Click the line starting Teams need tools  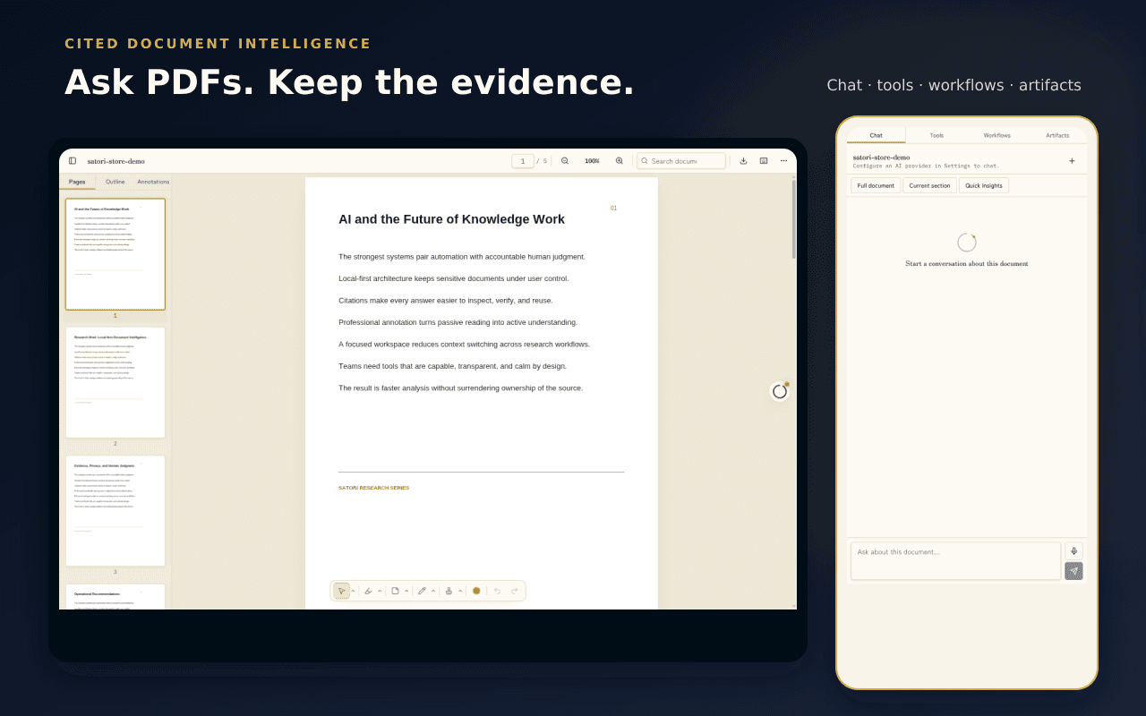pos(452,366)
